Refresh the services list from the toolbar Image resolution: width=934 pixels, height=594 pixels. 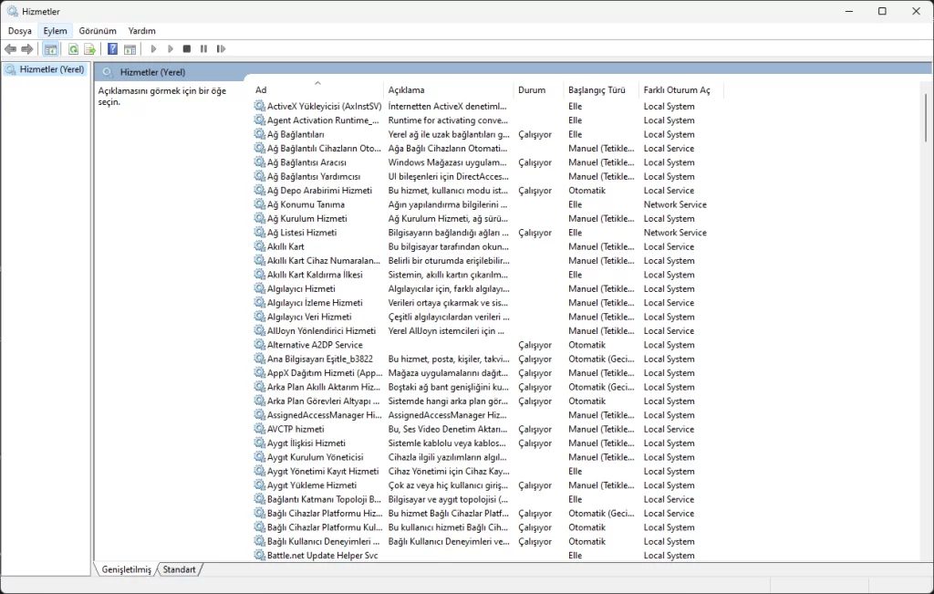pos(73,49)
